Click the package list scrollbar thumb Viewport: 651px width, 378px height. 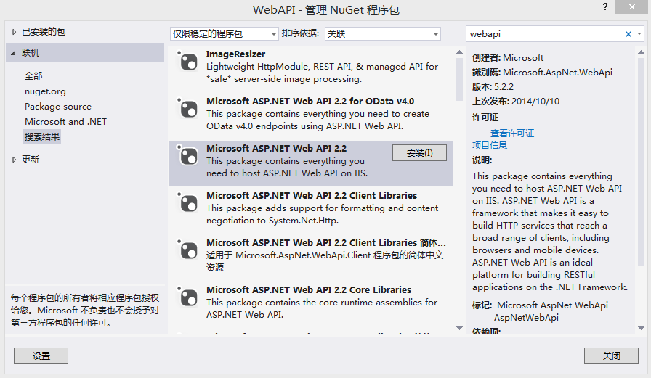click(459, 79)
